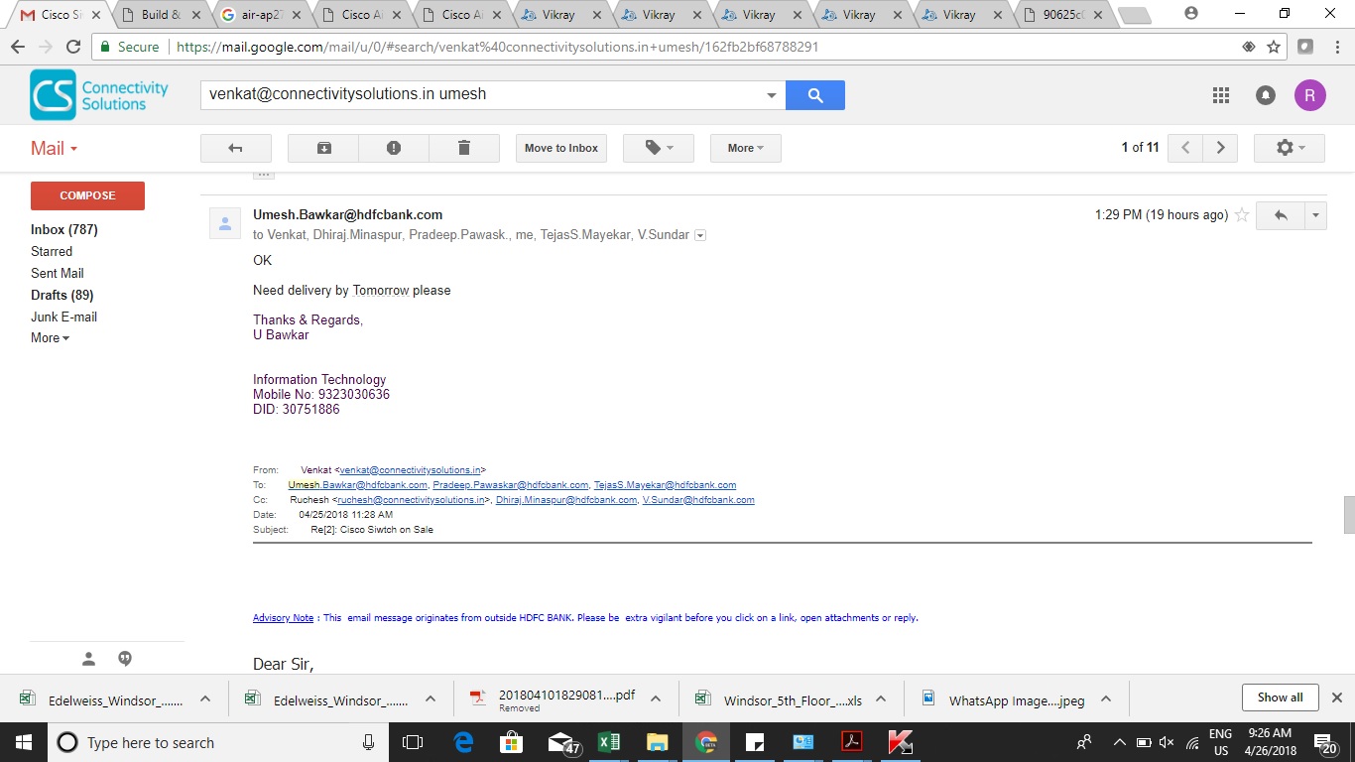This screenshot has width=1355, height=762.
Task: Click the Advisory Note link
Action: click(283, 617)
